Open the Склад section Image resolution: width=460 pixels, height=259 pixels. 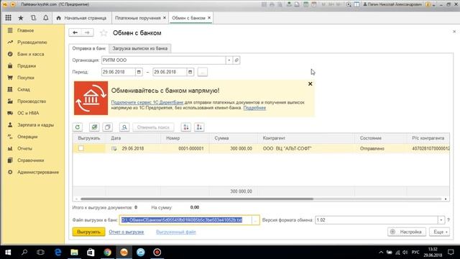(24, 89)
